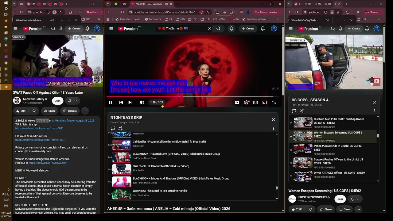Open the guide menu in middle YouTube
Viewport: 393px width, 221px height.
tap(111, 29)
